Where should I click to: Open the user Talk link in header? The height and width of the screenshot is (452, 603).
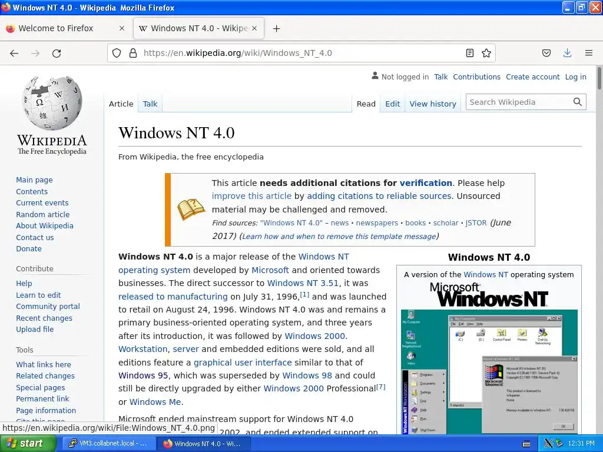click(x=440, y=77)
